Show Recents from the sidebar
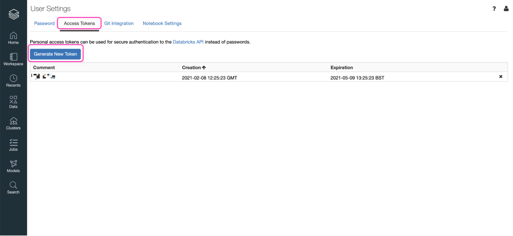 [13, 81]
